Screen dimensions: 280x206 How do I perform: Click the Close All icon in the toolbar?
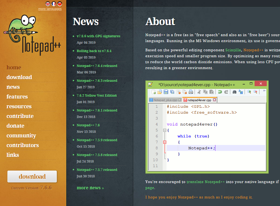point(185,92)
